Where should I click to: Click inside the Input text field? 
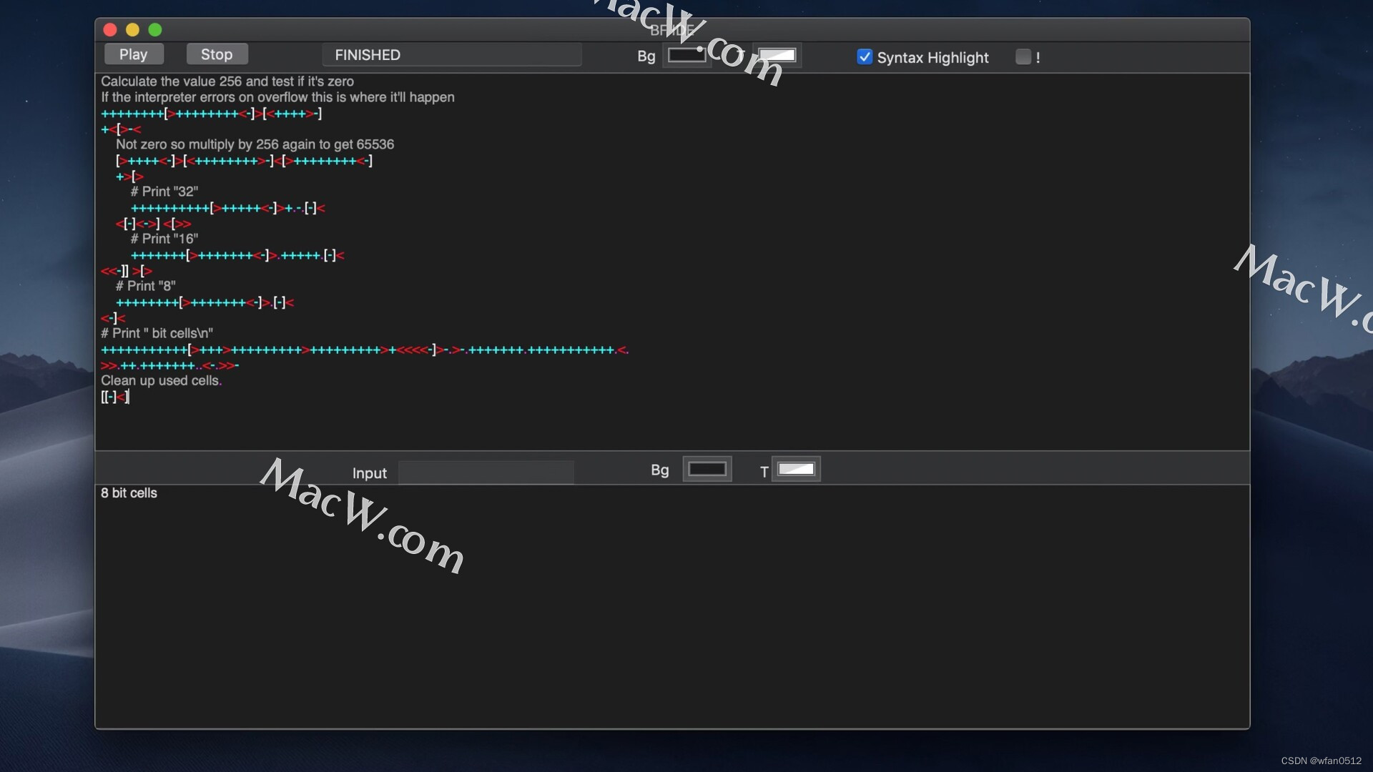point(486,472)
